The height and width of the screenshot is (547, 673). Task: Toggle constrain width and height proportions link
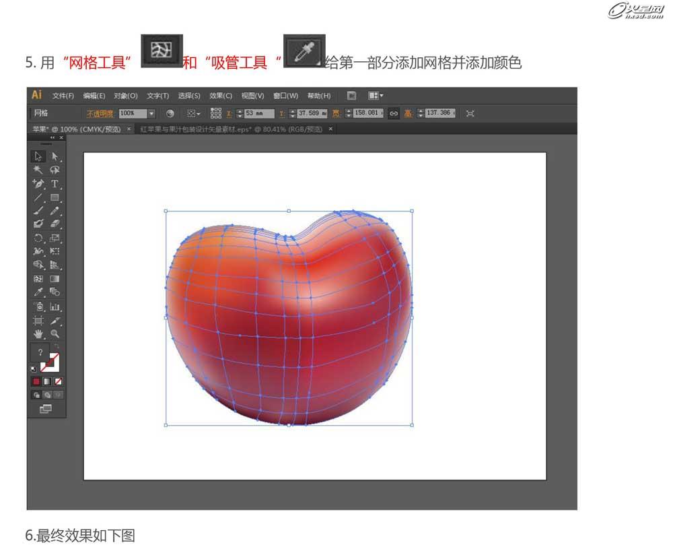click(x=394, y=113)
